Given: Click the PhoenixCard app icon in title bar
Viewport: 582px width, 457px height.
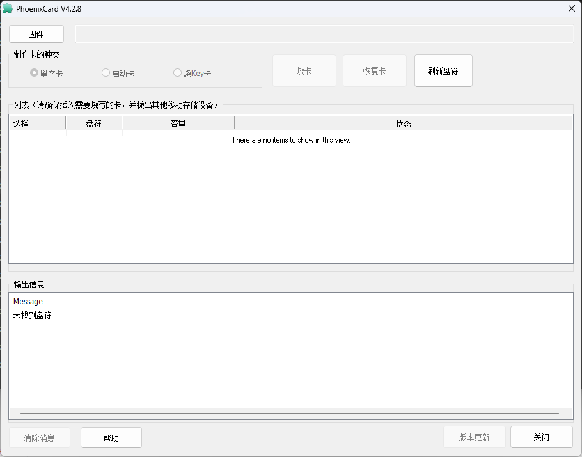Looking at the screenshot, I should pyautogui.click(x=8, y=9).
